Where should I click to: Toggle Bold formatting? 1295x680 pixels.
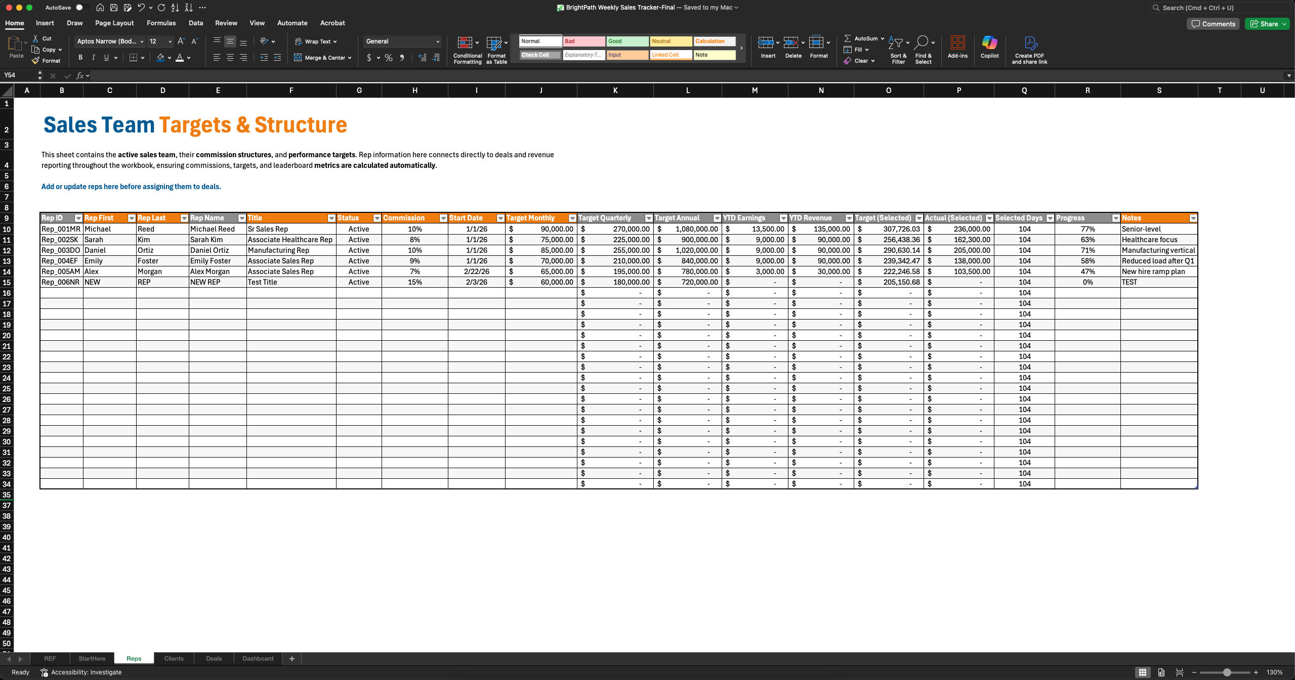click(80, 58)
